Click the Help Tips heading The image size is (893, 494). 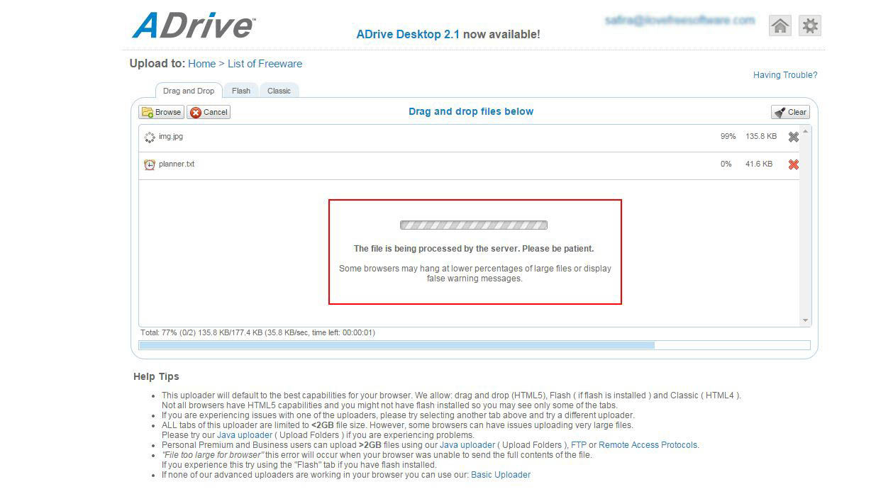(156, 376)
